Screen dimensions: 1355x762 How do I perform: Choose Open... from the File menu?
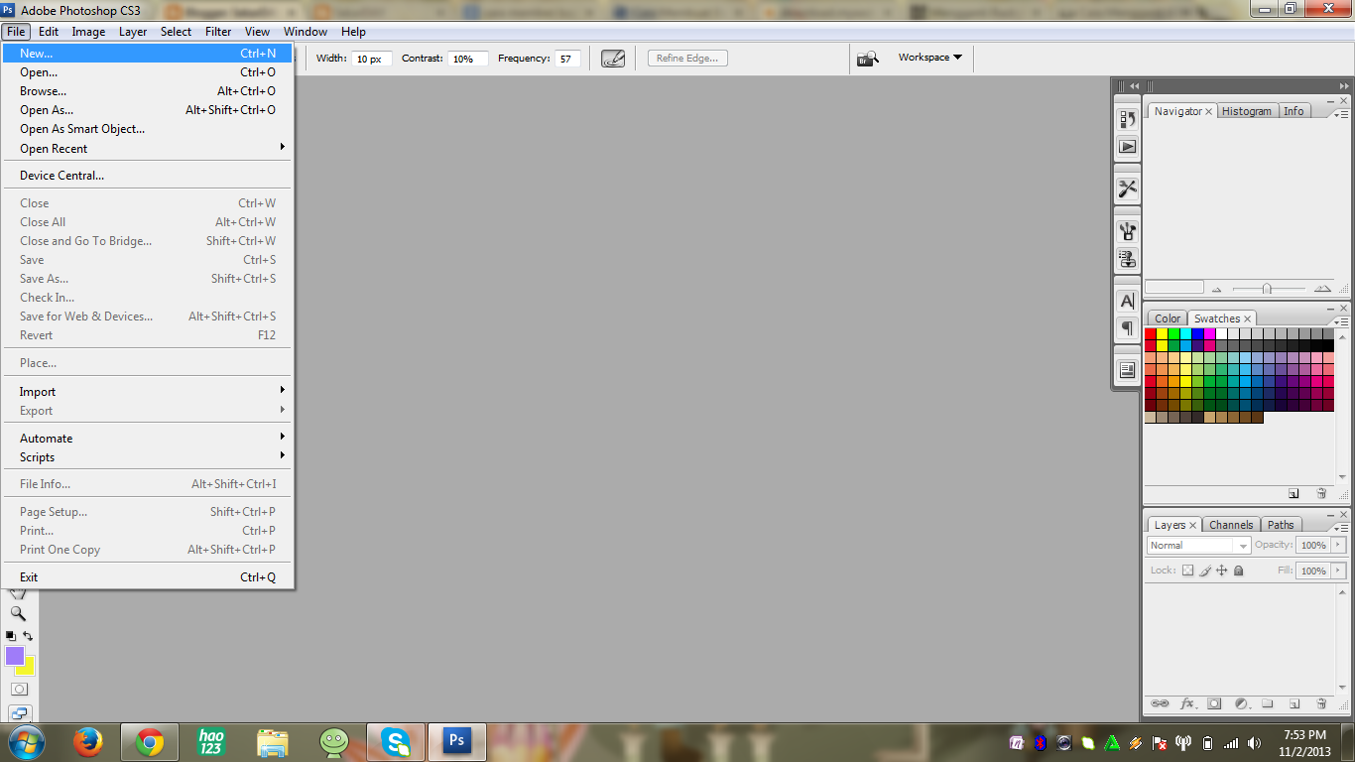(x=148, y=72)
